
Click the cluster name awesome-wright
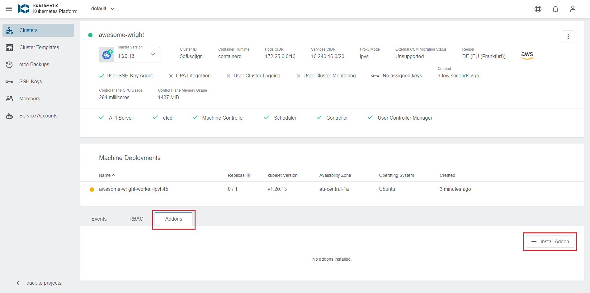(121, 35)
